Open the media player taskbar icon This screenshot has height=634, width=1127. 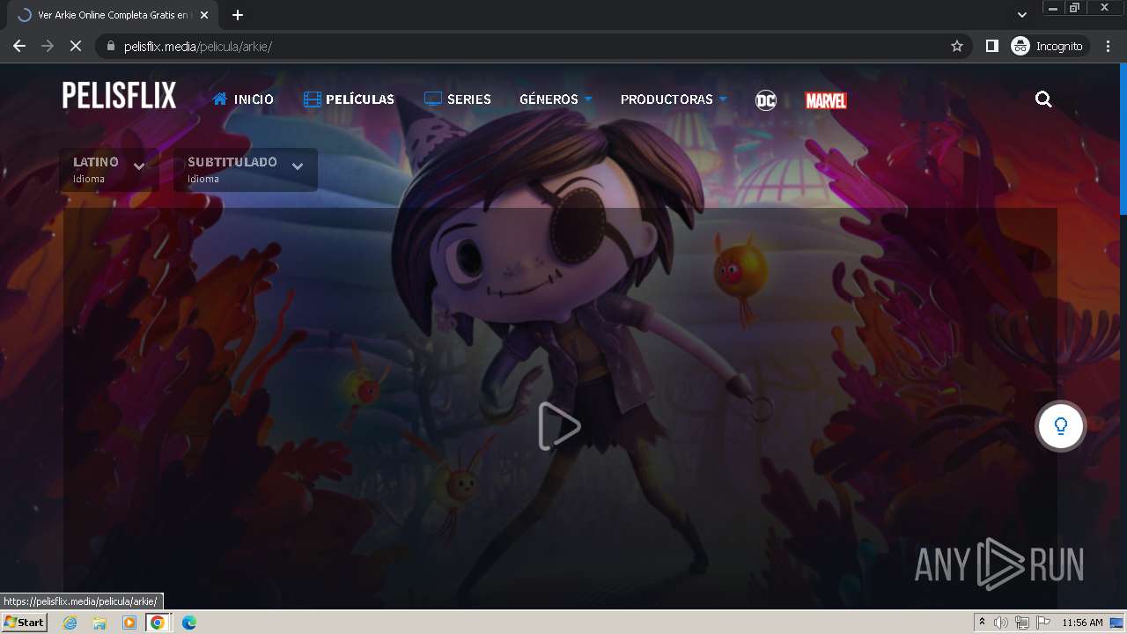pyautogui.click(x=129, y=623)
